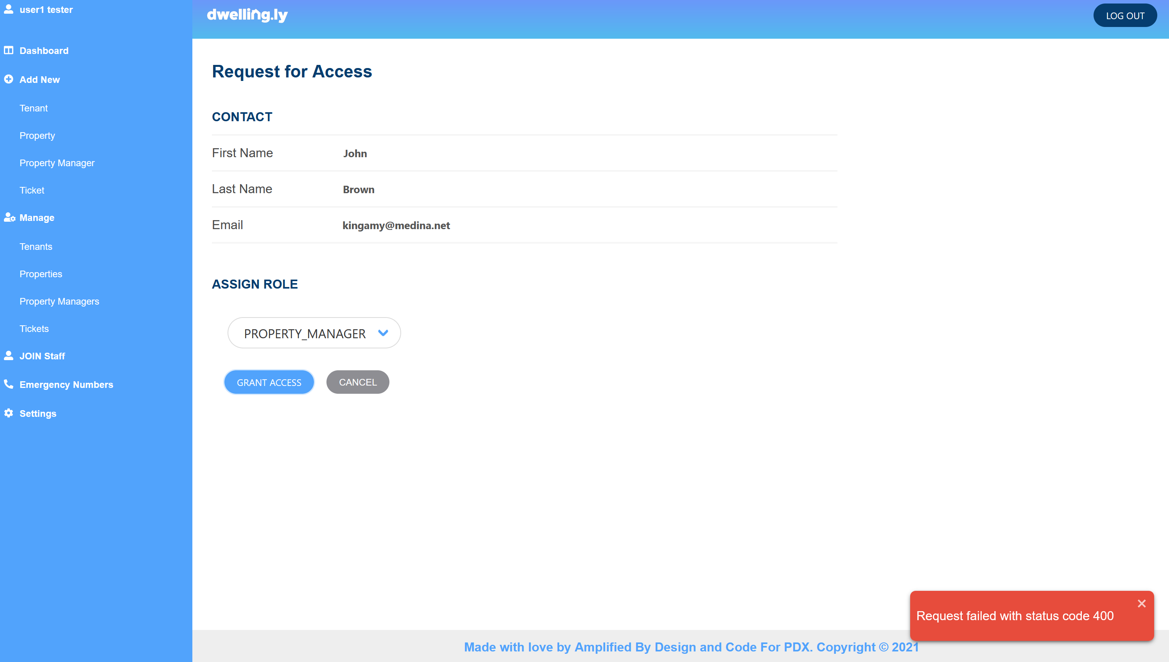Open Properties in Manage section
This screenshot has width=1169, height=662.
click(x=40, y=274)
